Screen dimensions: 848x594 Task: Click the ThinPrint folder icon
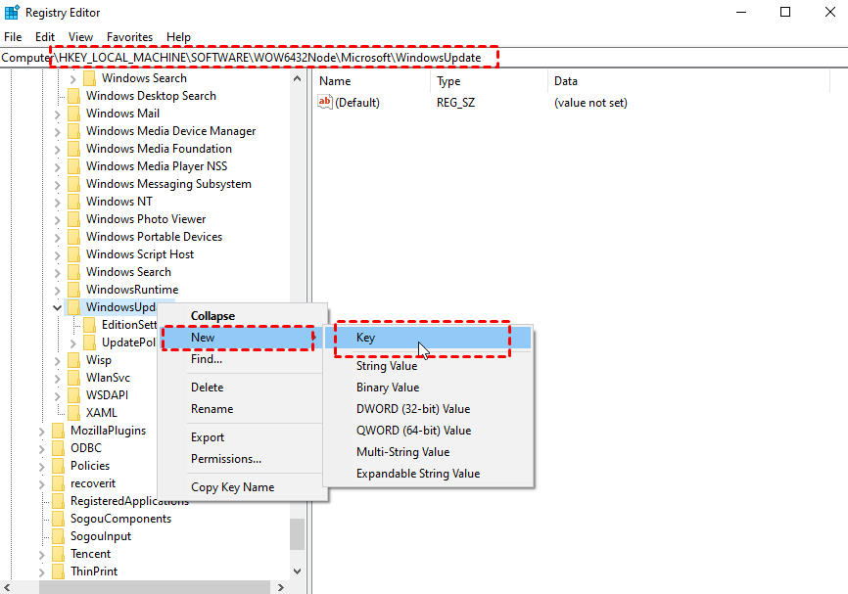(x=58, y=571)
